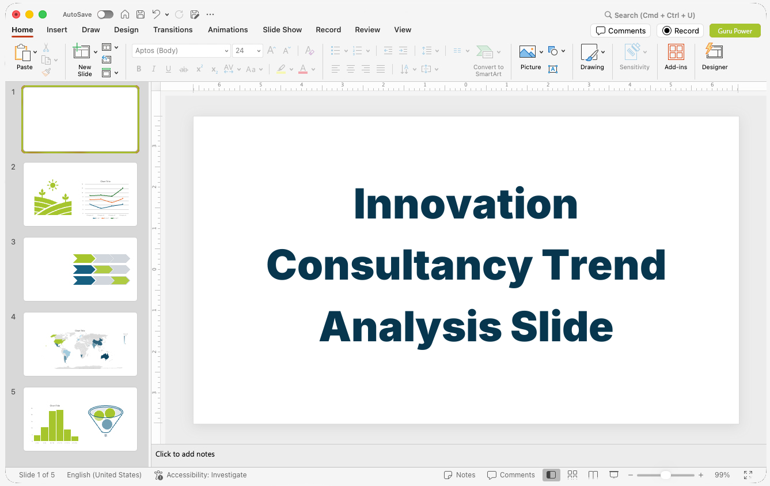
Task: Open Comments from the status bar
Action: (x=511, y=475)
